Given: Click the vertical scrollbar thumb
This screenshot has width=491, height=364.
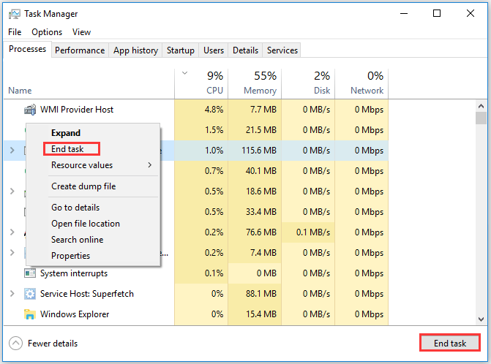Looking at the screenshot, I should pyautogui.click(x=481, y=118).
